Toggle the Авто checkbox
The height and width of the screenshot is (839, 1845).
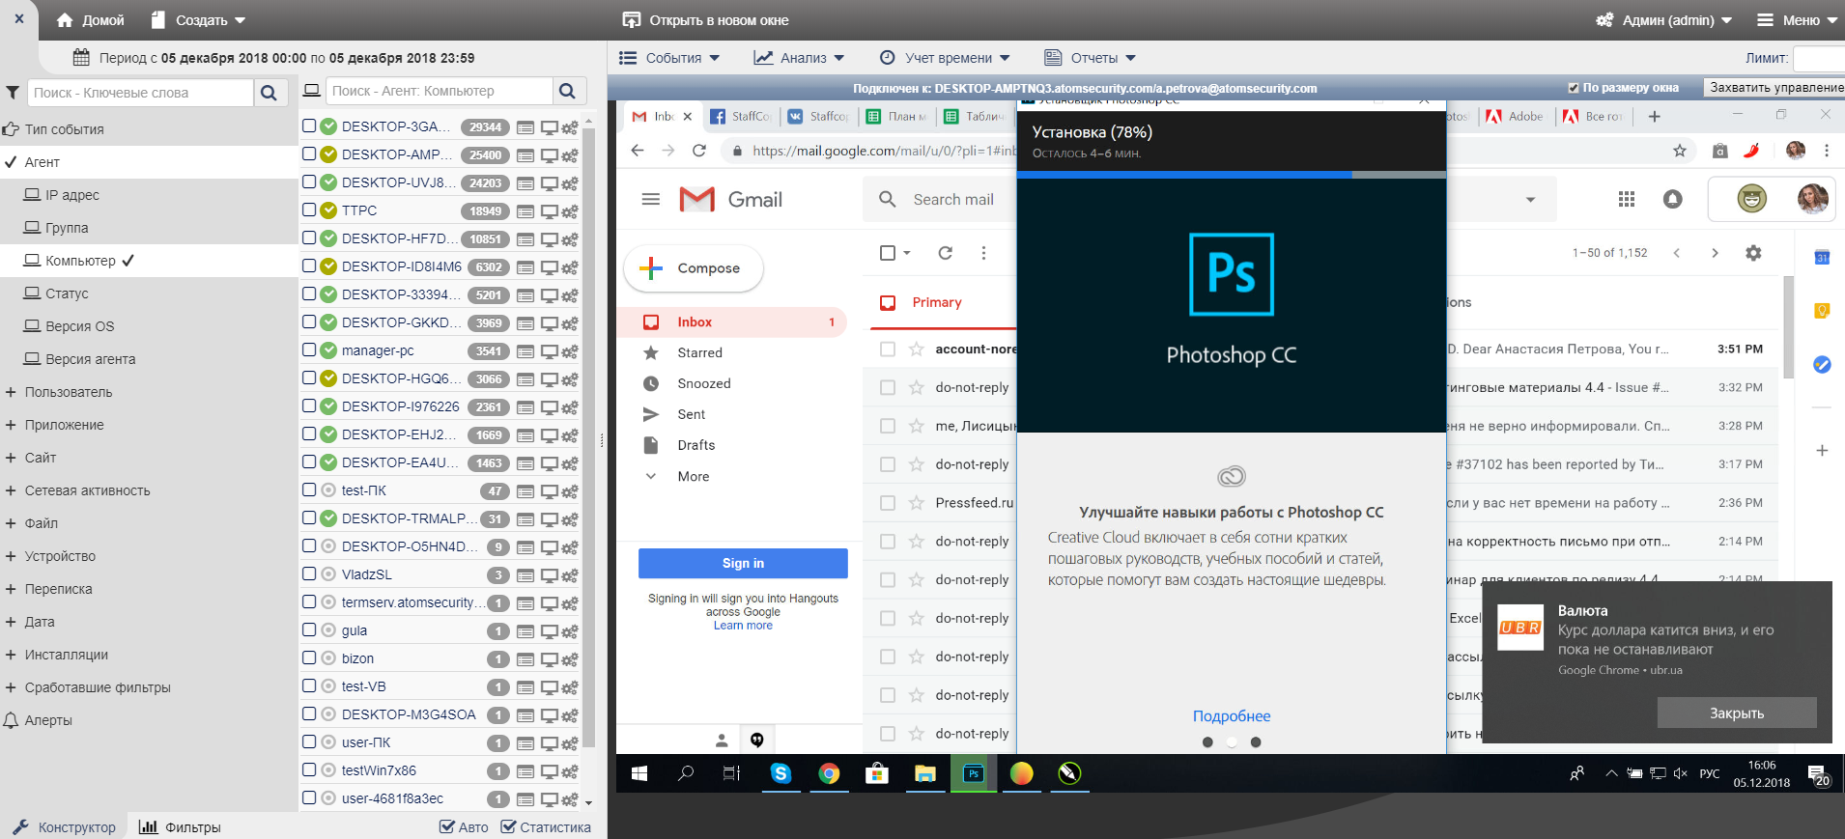click(x=447, y=826)
